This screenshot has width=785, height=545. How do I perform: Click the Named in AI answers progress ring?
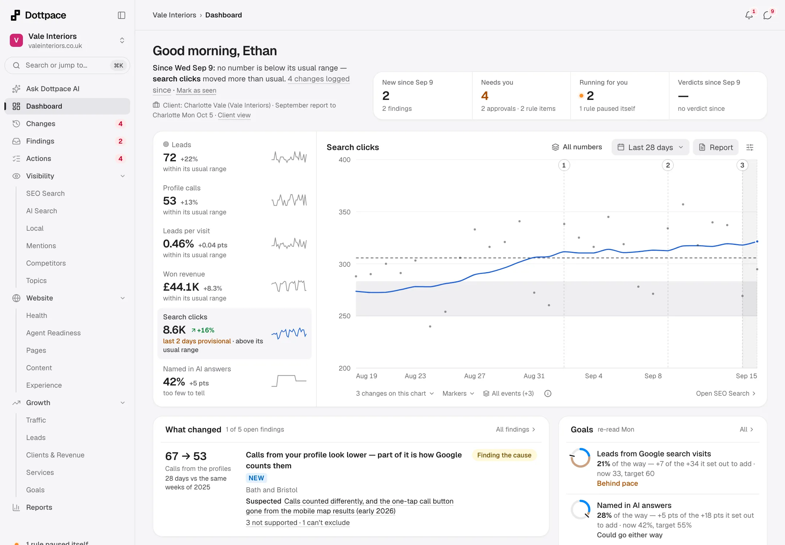(580, 509)
